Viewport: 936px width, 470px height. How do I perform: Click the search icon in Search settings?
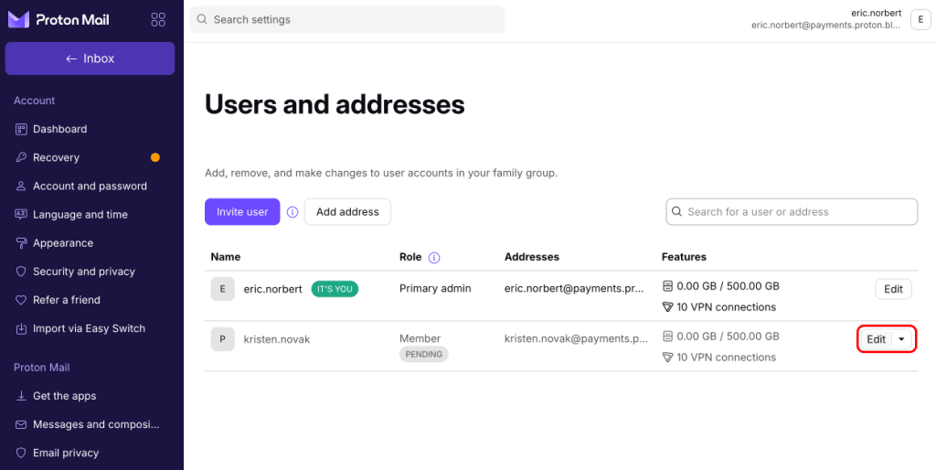(x=202, y=20)
